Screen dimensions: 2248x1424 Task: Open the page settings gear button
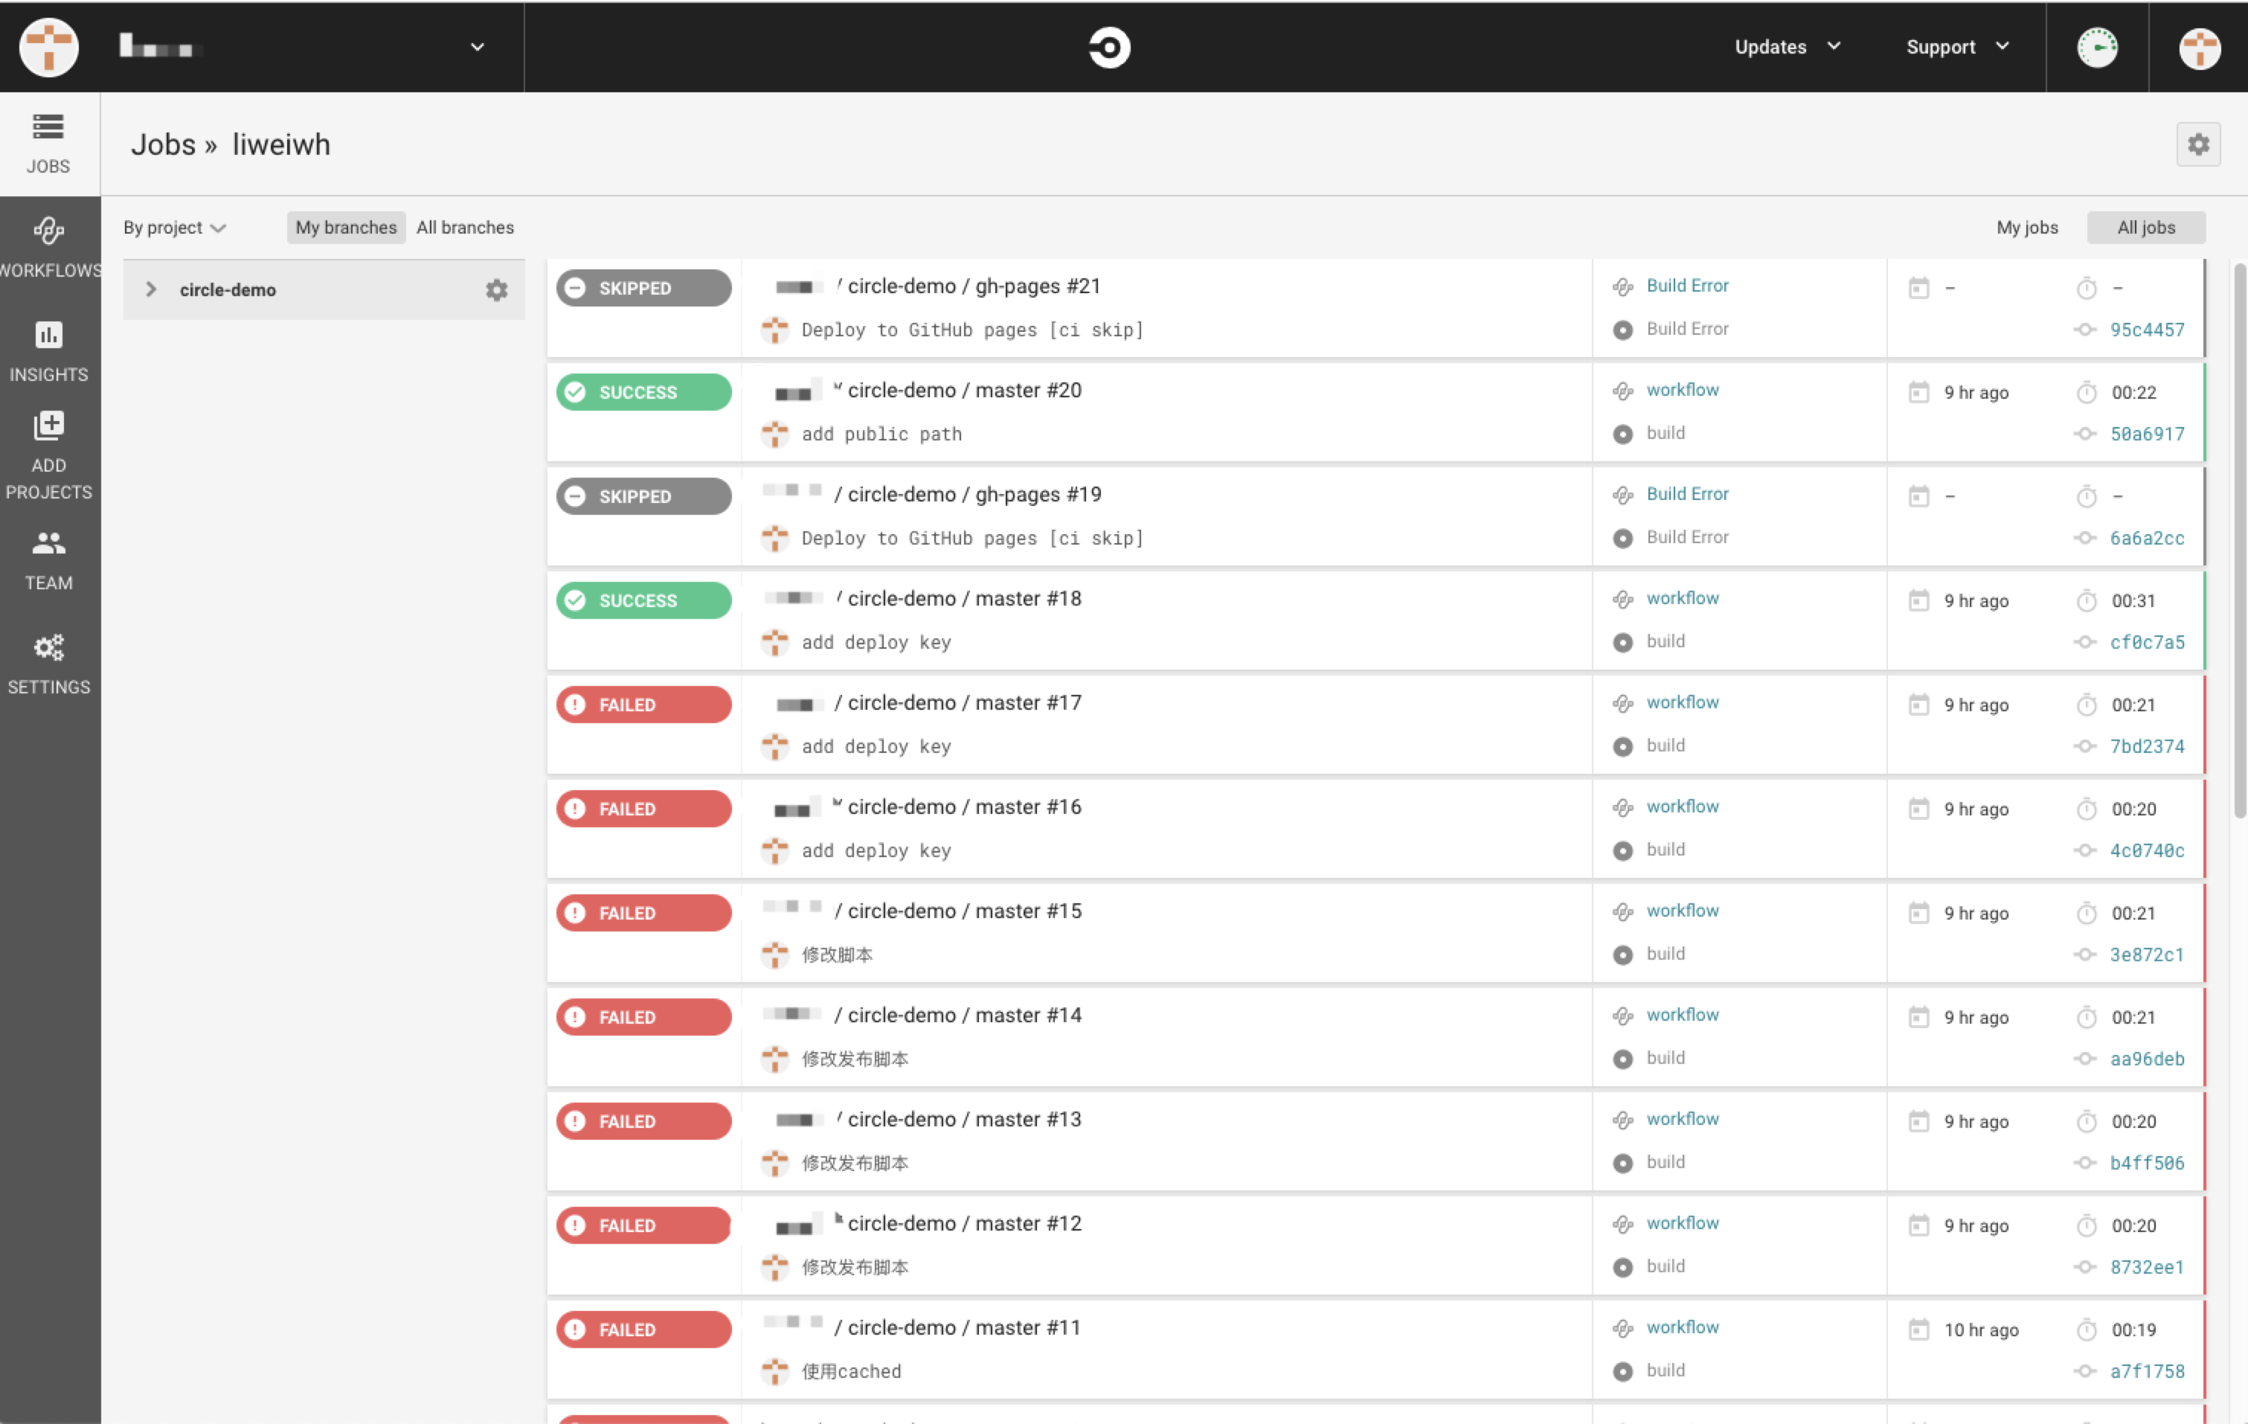point(2197,145)
